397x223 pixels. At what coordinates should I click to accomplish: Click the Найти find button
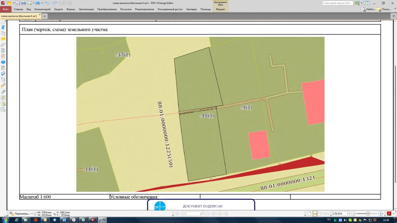(x=368, y=9)
